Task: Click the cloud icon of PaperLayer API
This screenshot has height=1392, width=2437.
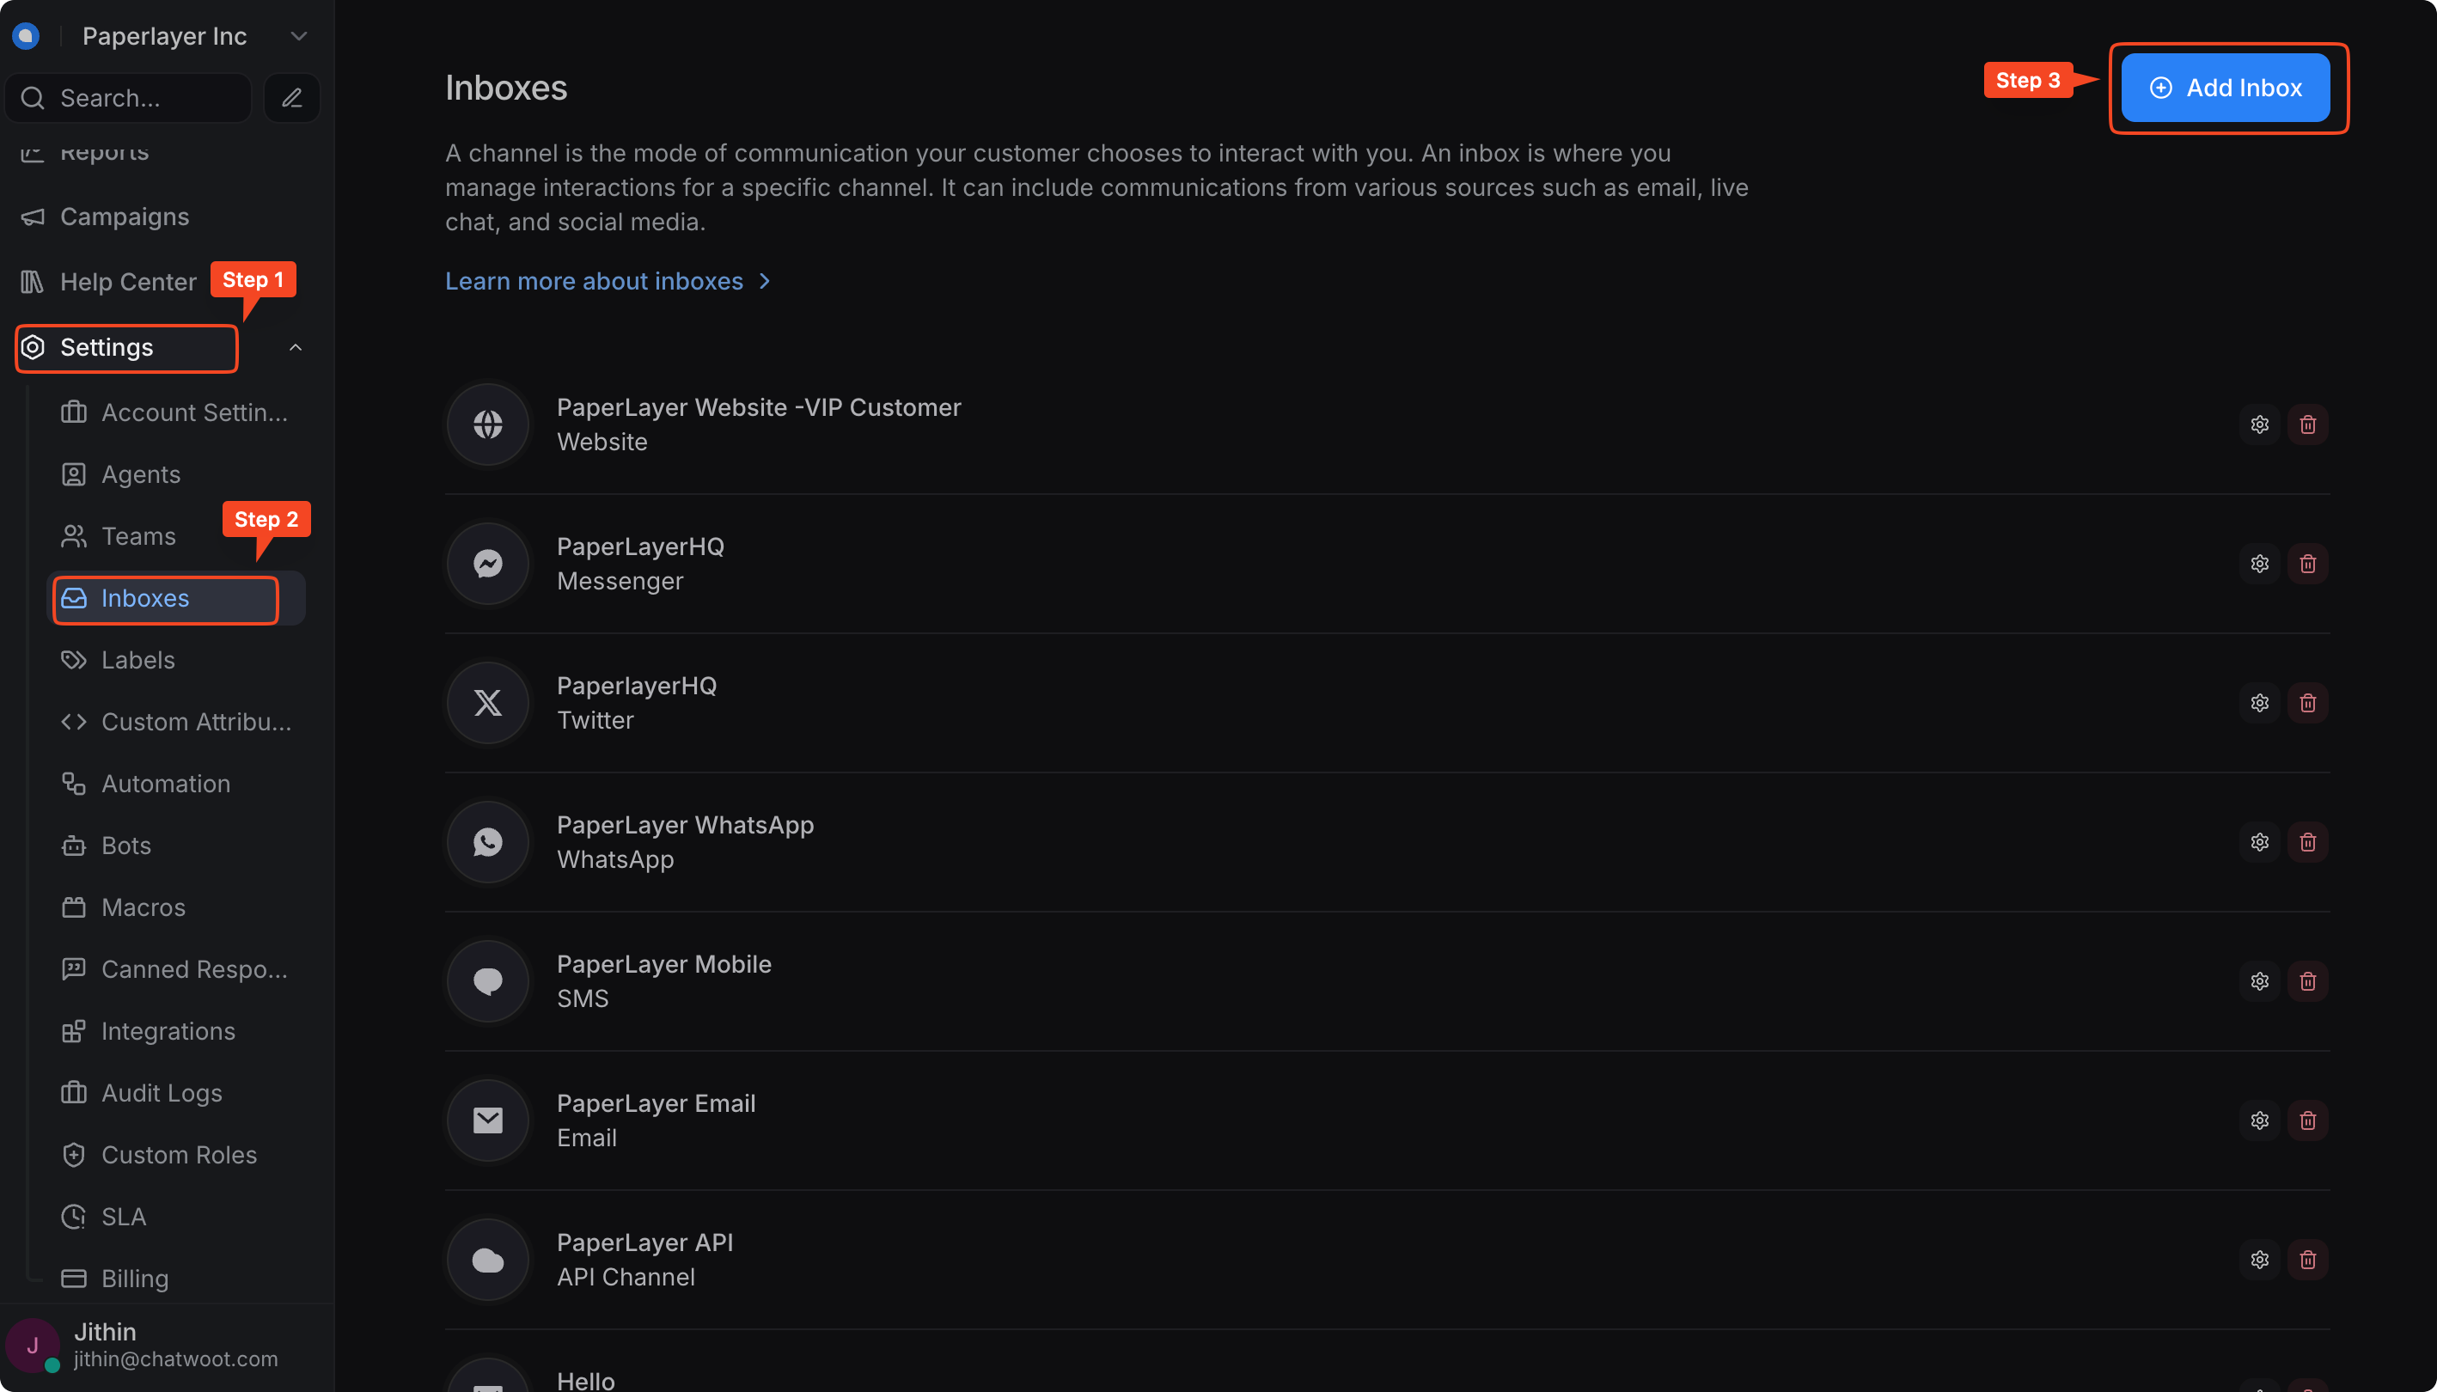Action: [487, 1260]
